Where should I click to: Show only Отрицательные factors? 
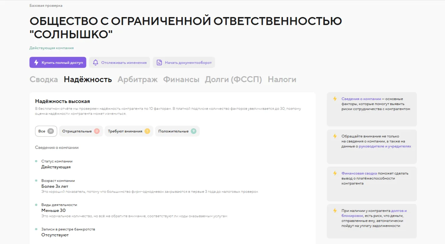[81, 131]
